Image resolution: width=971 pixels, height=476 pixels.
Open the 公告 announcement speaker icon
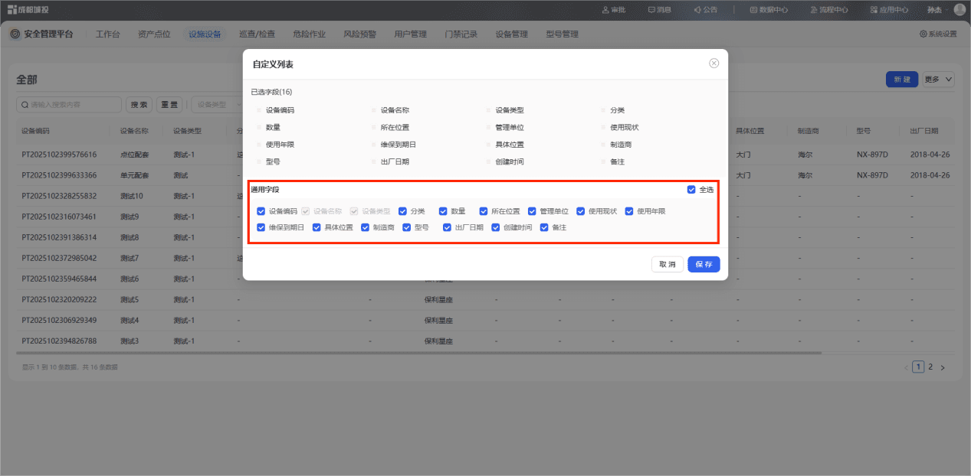(697, 10)
